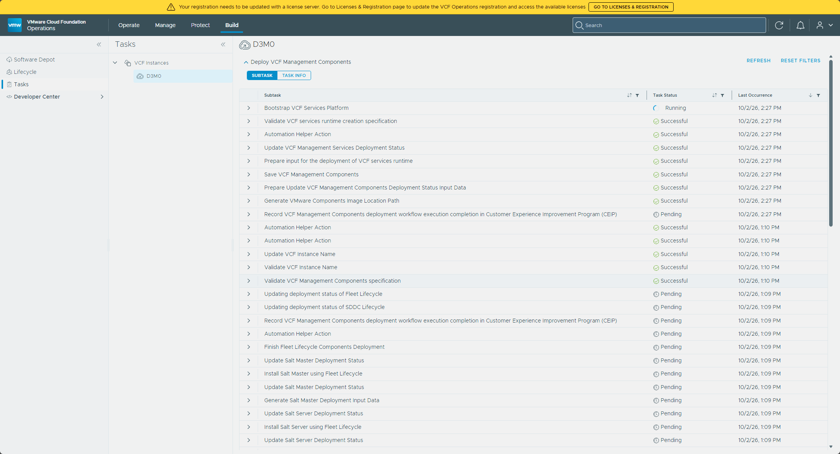This screenshot has height=454, width=840.
Task: Expand Save VCF Management Components row
Action: 249,174
